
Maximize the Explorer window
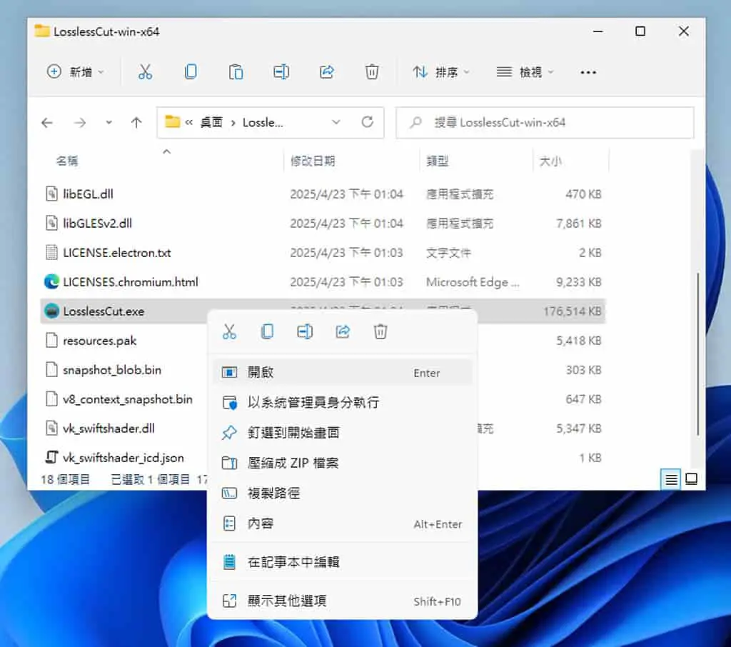pyautogui.click(x=640, y=31)
